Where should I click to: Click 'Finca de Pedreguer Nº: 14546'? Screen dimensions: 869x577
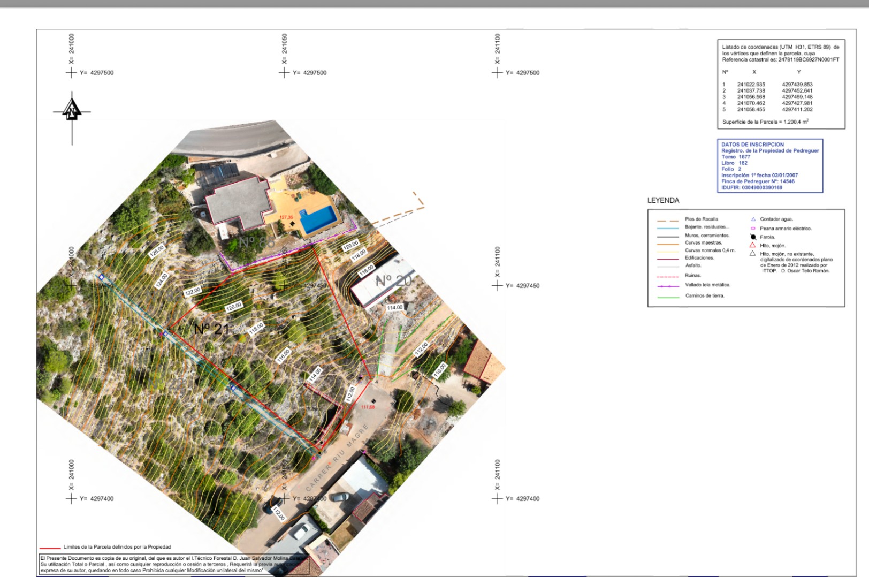758,181
